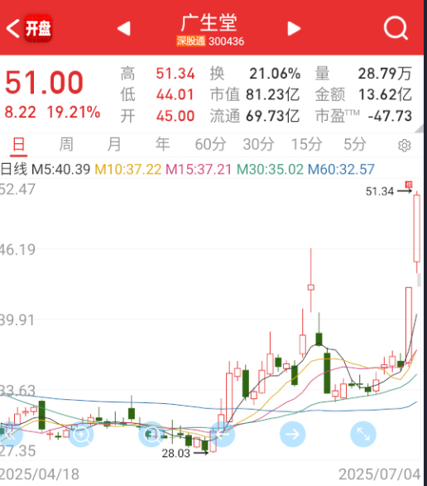Expand quote details corner triangle
427x486 pixels.
click(419, 128)
